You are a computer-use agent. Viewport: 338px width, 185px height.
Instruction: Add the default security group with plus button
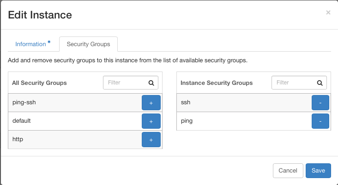coord(151,121)
